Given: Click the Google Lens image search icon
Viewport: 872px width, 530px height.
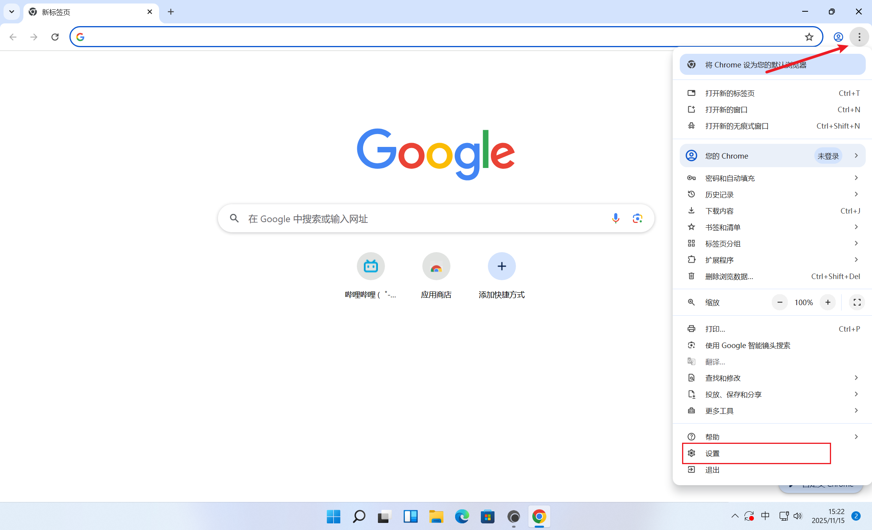Looking at the screenshot, I should [x=637, y=218].
